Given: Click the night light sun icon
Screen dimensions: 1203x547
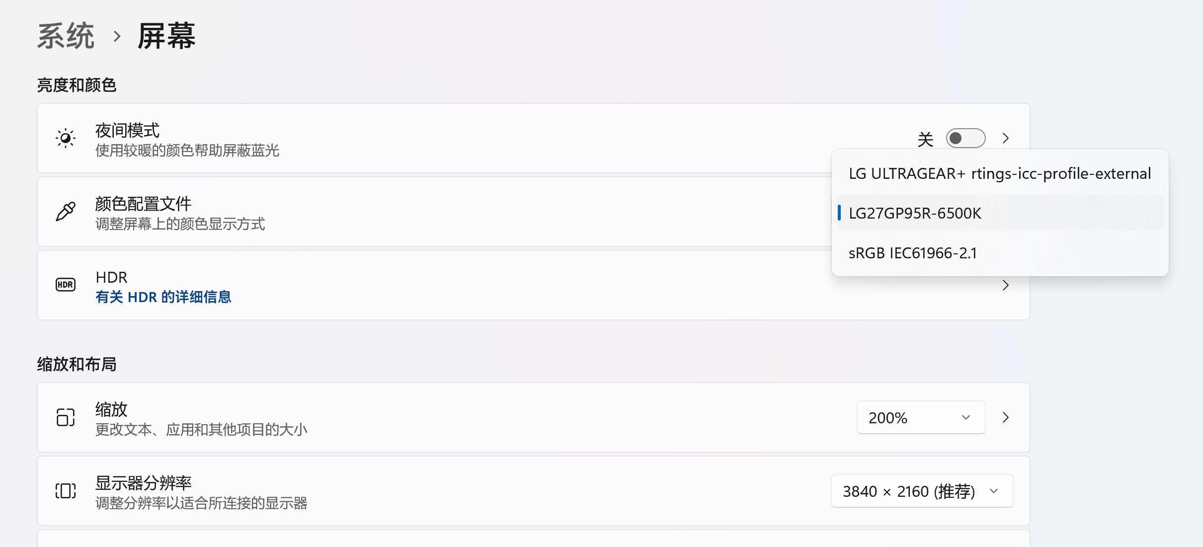Looking at the screenshot, I should pos(66,138).
